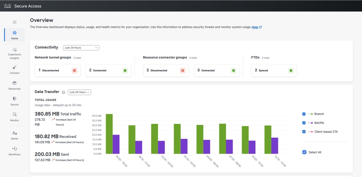Toggle the Select All checkbox
This screenshot has height=177, width=362.
coord(304,152)
